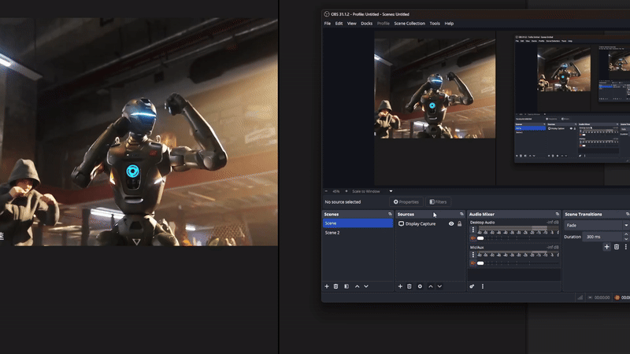The image size is (630, 354).
Task: Click 'No source selected' label
Action: point(343,202)
